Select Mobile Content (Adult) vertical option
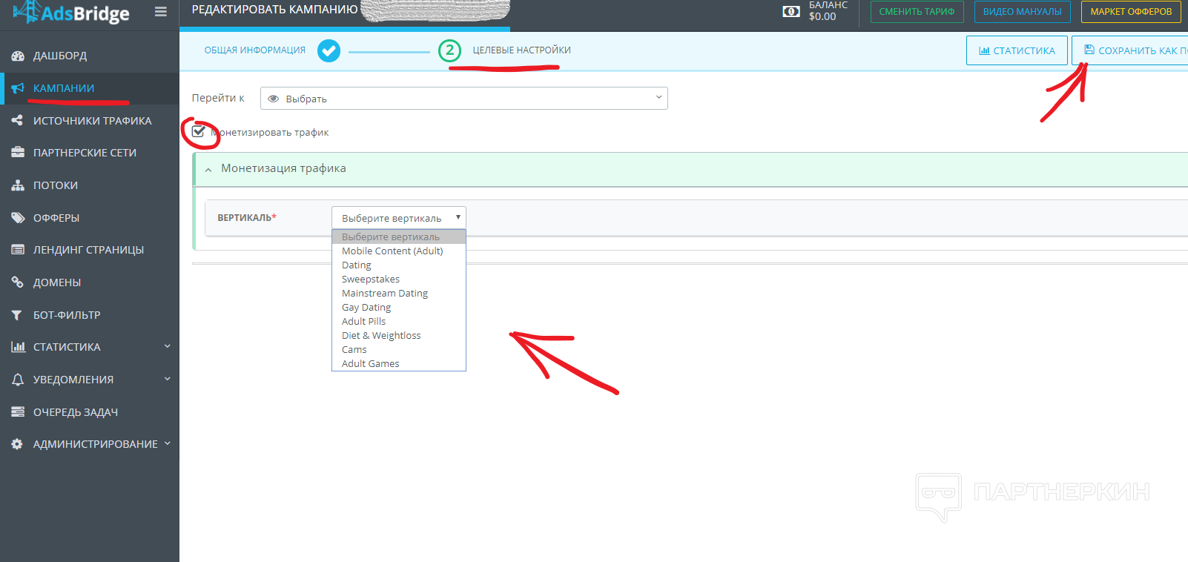The image size is (1188, 562). coord(399,251)
